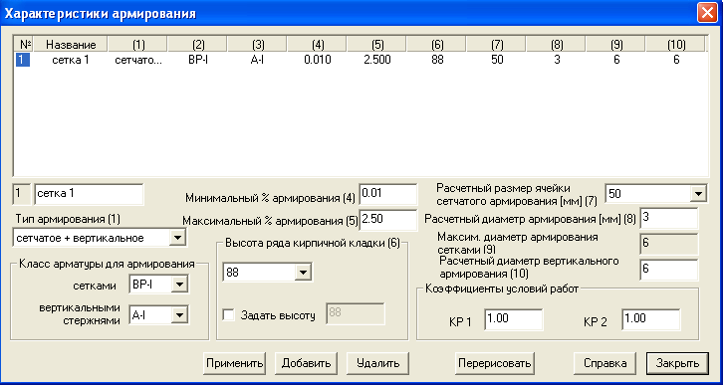
Task: Click the minimum reinforcement percent field 0.01
Action: pyautogui.click(x=388, y=194)
